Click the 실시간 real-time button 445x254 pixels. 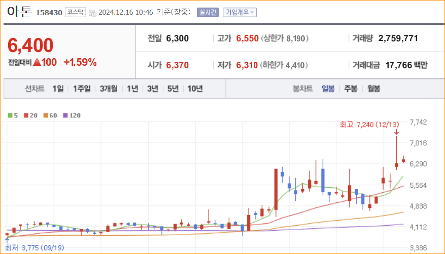tap(208, 13)
